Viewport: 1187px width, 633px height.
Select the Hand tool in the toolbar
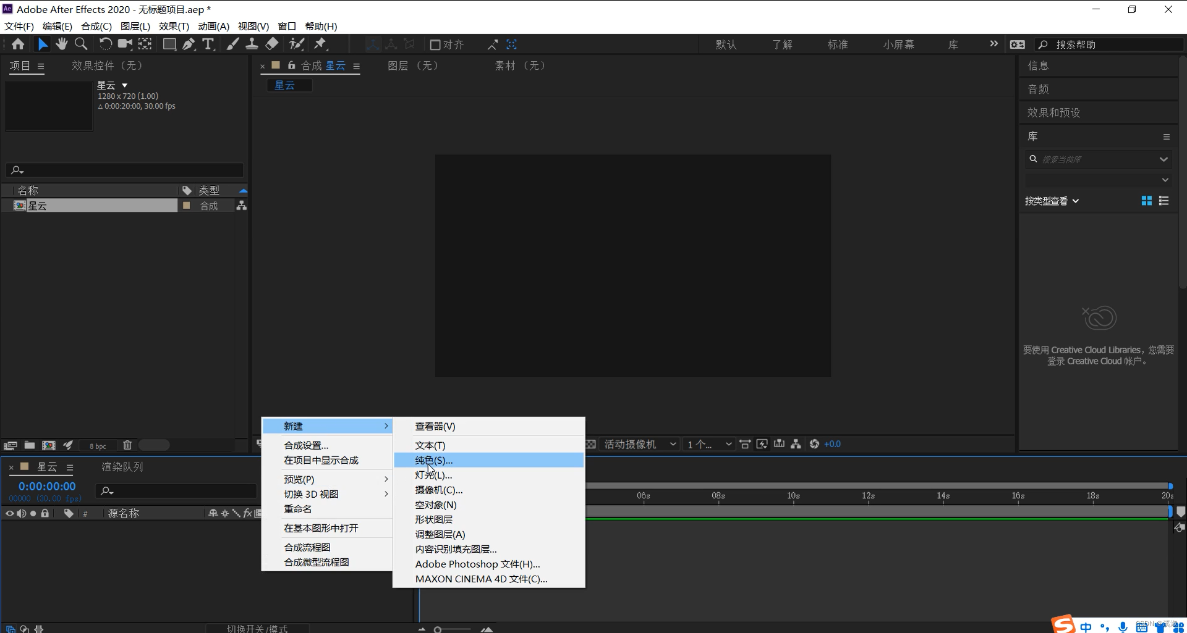[x=61, y=44]
